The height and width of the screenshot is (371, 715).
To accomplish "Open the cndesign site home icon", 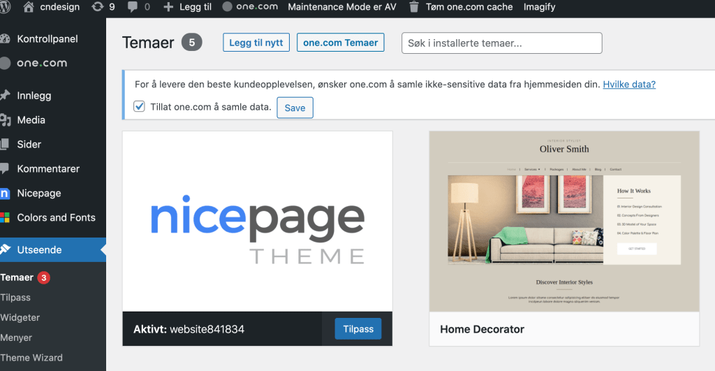I will point(29,7).
